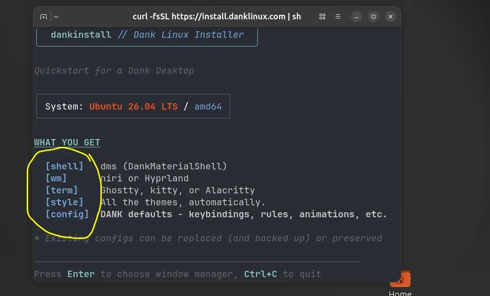Click the niri or Hyprland text
Image resolution: width=490 pixels, height=296 pixels.
(145, 178)
